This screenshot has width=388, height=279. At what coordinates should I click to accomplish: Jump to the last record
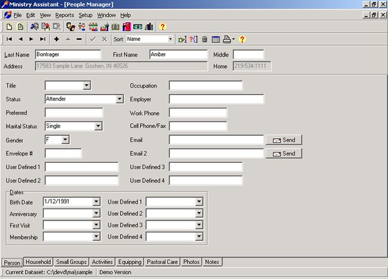point(42,39)
